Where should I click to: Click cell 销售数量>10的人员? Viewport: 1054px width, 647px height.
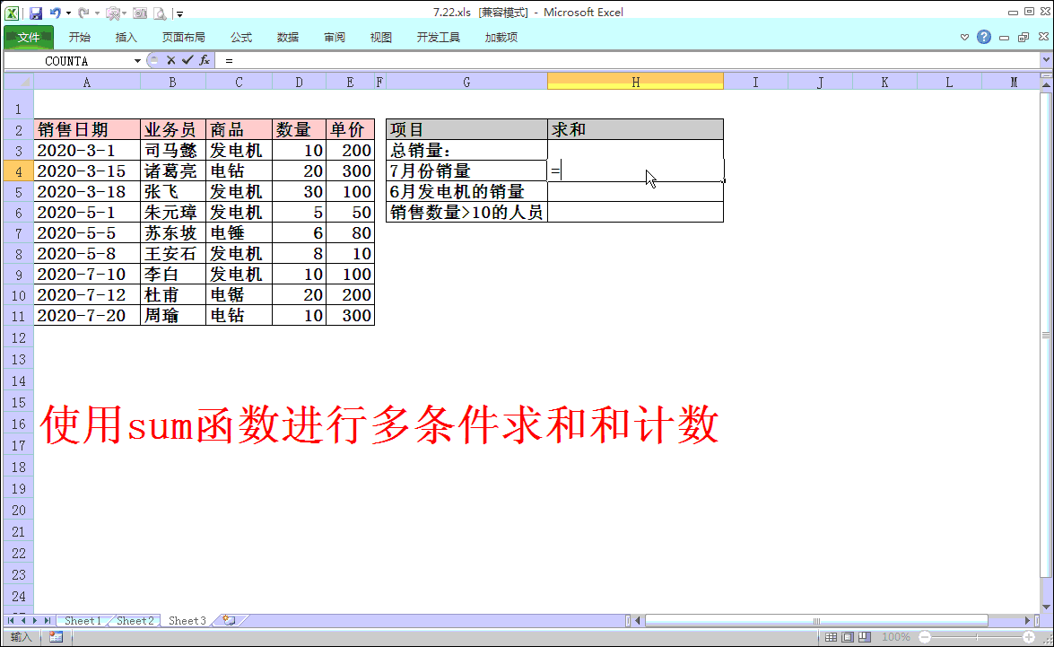pos(466,213)
